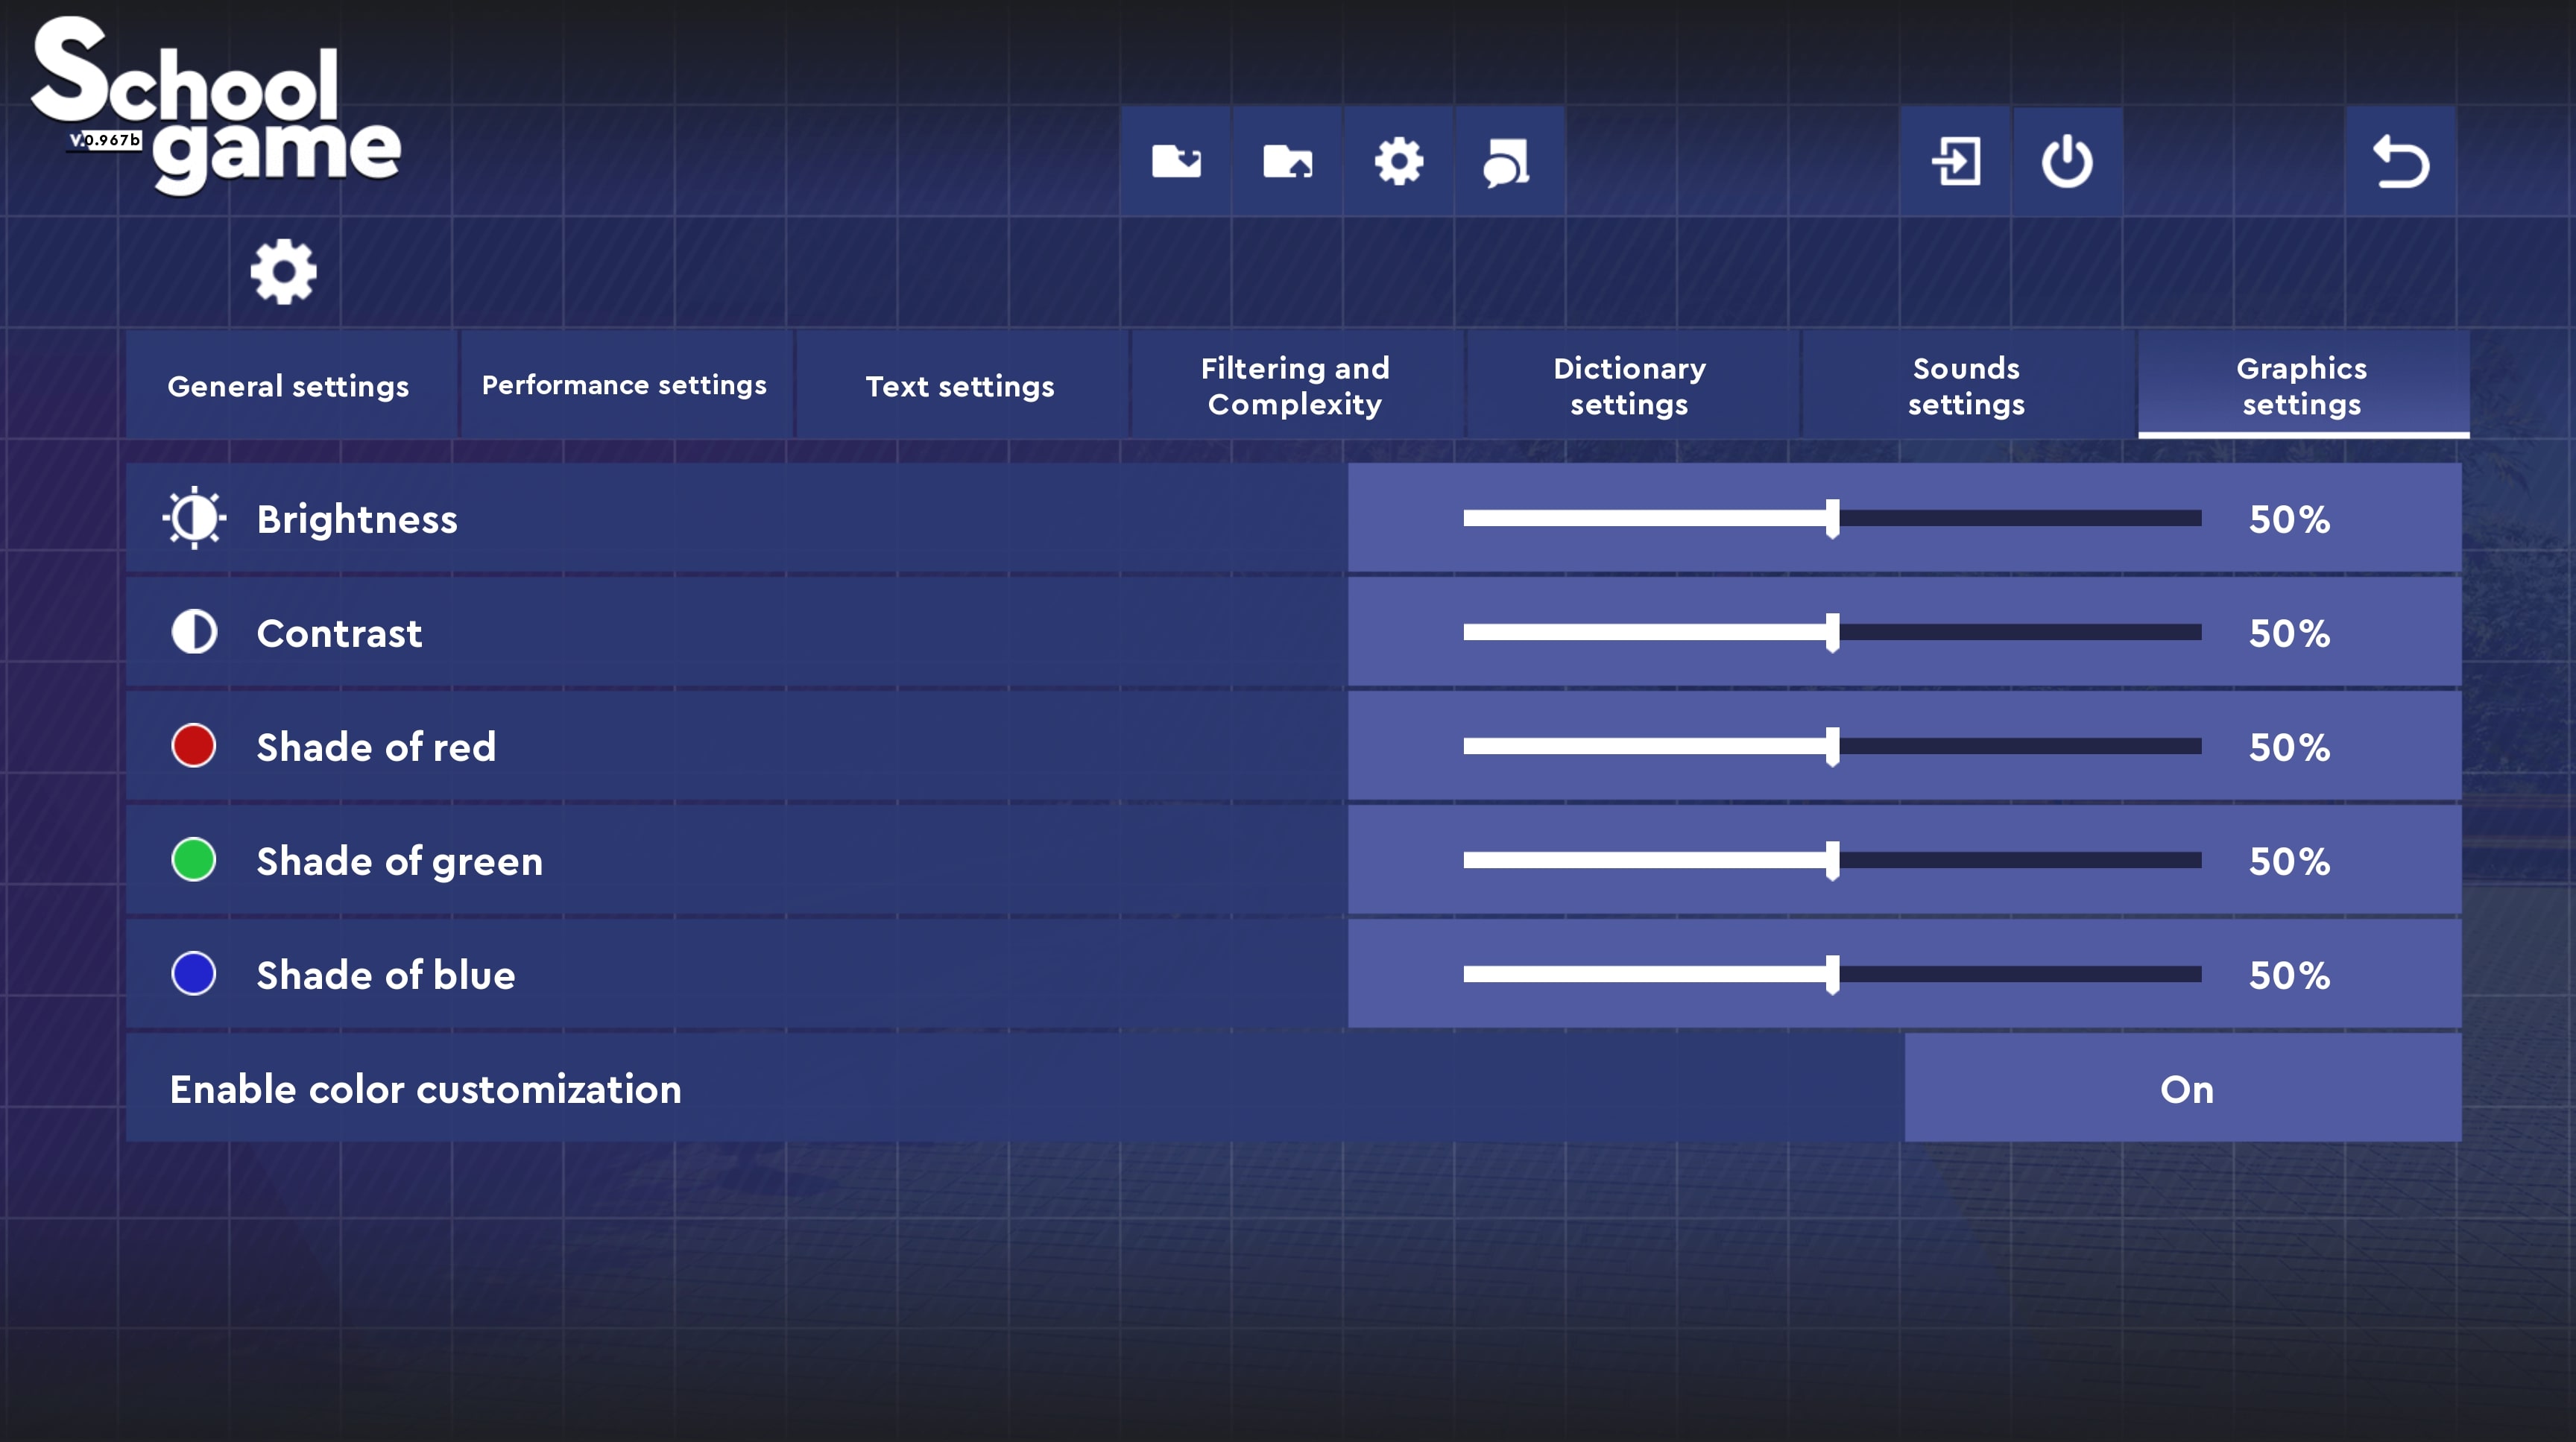Click the Shade of red slider handle

(x=1832, y=747)
